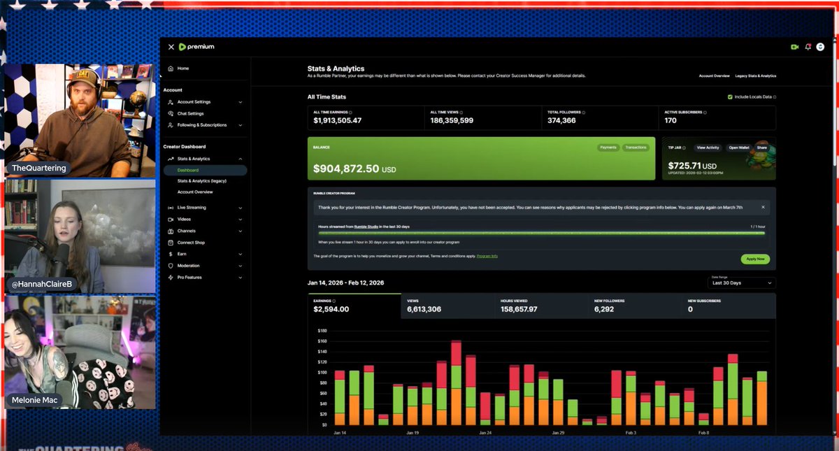Open the Last 30 Days date range dropdown
The width and height of the screenshot is (839, 451).
pyautogui.click(x=741, y=283)
